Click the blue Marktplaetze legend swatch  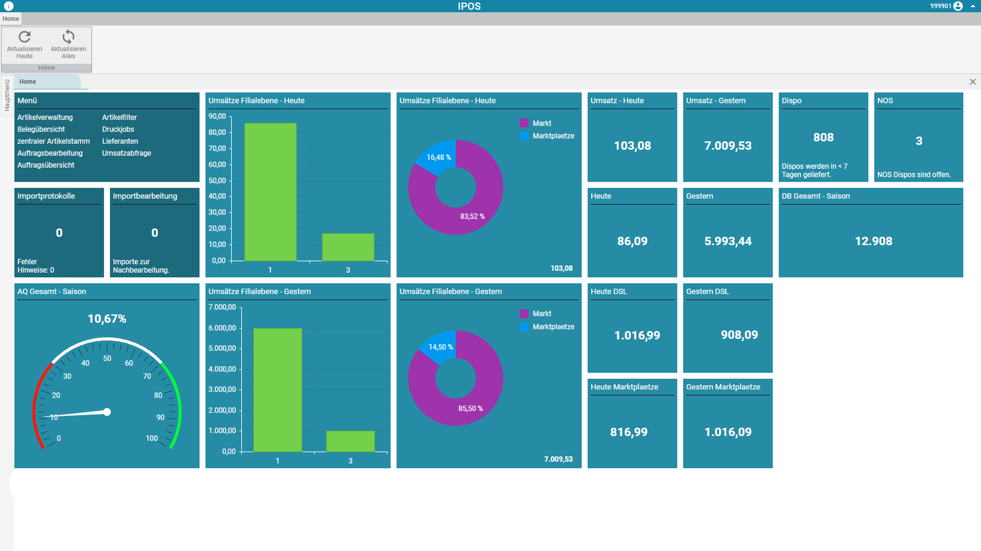524,136
